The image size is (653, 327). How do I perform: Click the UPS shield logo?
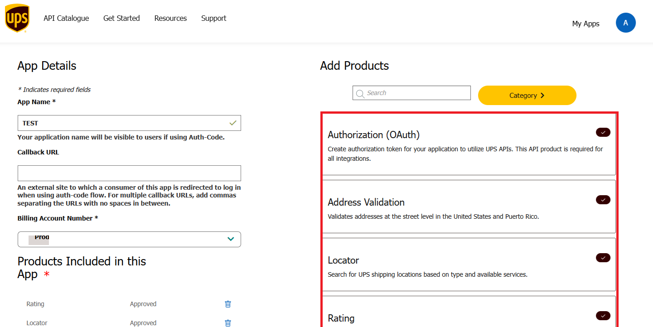[x=17, y=18]
